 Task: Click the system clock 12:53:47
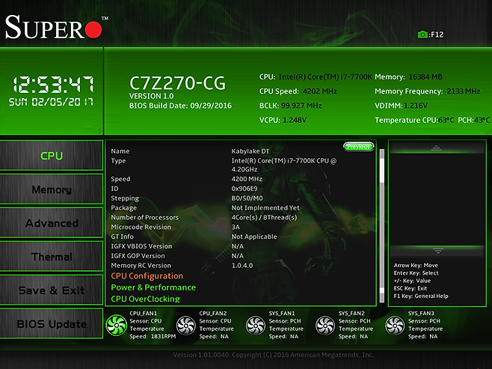click(52, 85)
